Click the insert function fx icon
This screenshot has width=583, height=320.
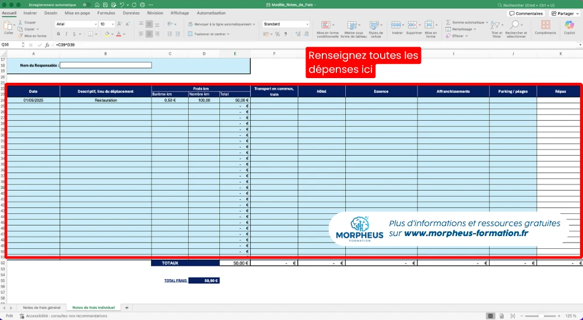(x=47, y=45)
